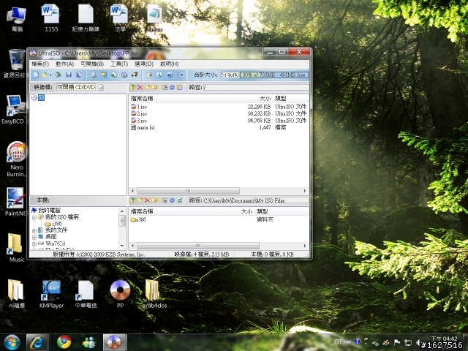Expand the 我的文件 tree node

(x=34, y=230)
